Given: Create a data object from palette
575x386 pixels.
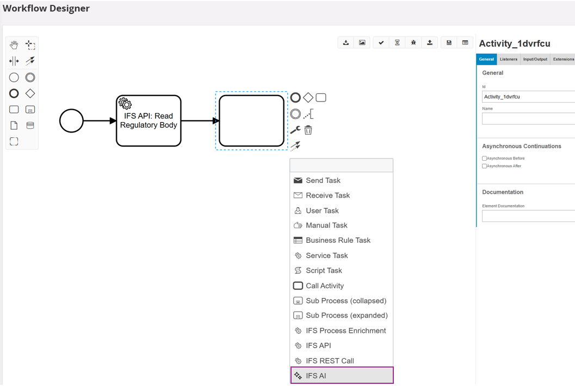Looking at the screenshot, I should tap(14, 125).
